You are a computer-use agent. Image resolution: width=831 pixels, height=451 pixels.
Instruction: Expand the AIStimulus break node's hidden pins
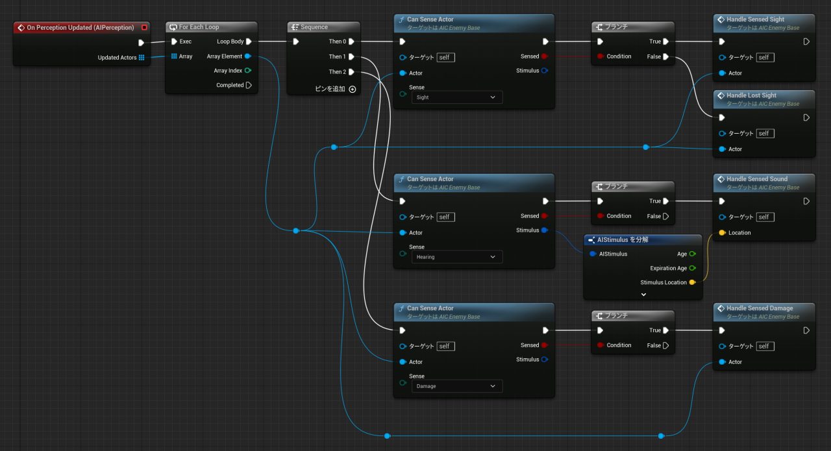tap(643, 294)
